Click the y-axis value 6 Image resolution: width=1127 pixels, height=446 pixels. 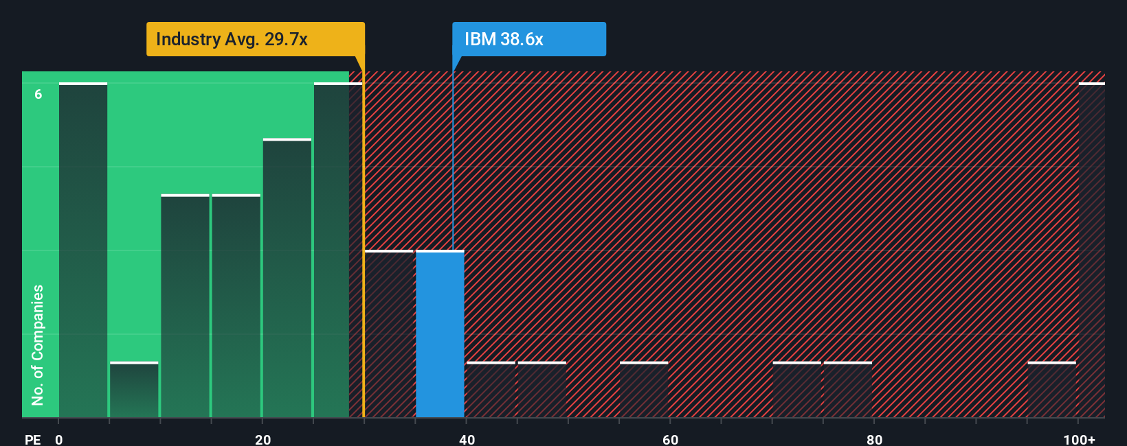point(38,95)
